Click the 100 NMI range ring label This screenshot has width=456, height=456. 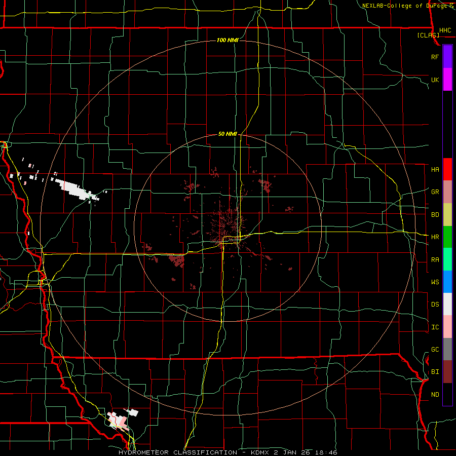coord(227,40)
